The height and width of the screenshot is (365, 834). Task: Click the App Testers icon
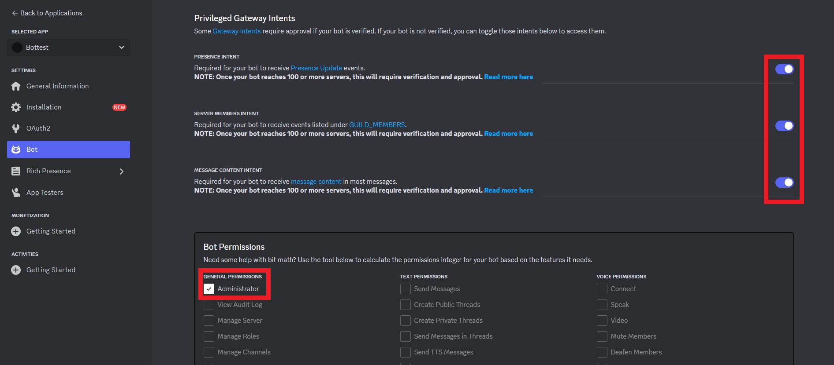tap(16, 193)
